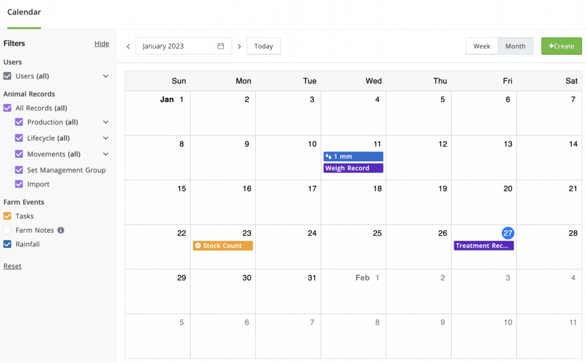The height and width of the screenshot is (363, 586).
Task: Click the Today button
Action: coord(263,46)
